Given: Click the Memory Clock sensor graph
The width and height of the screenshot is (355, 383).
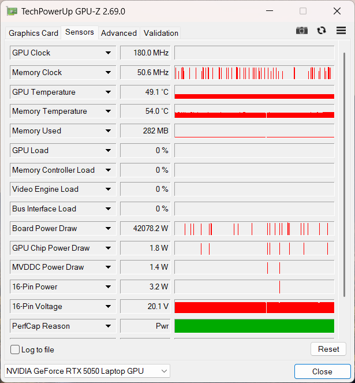Looking at the screenshot, I should click(254, 73).
